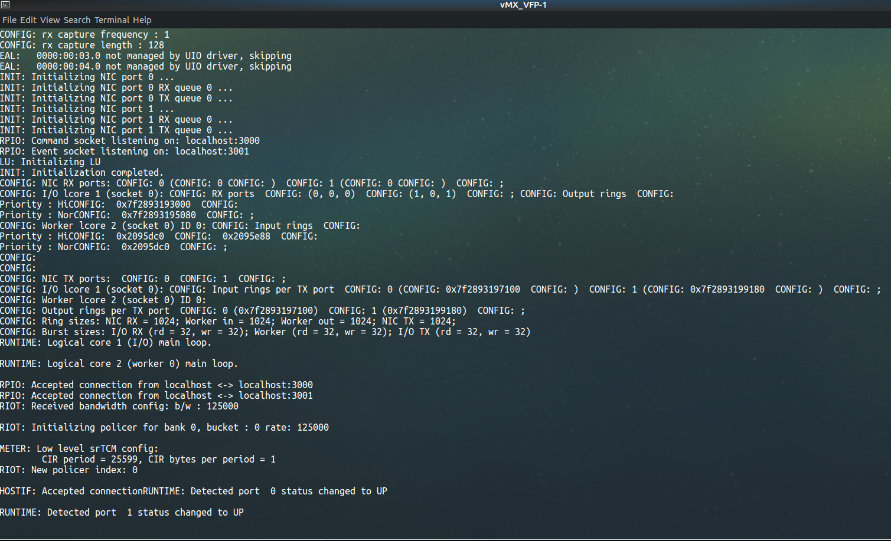Click the 'INIT: Initialization completed.' line
This screenshot has height=541, width=891.
[x=81, y=173]
